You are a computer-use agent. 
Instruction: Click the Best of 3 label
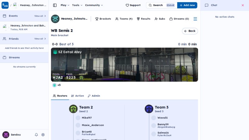[x=66, y=44]
